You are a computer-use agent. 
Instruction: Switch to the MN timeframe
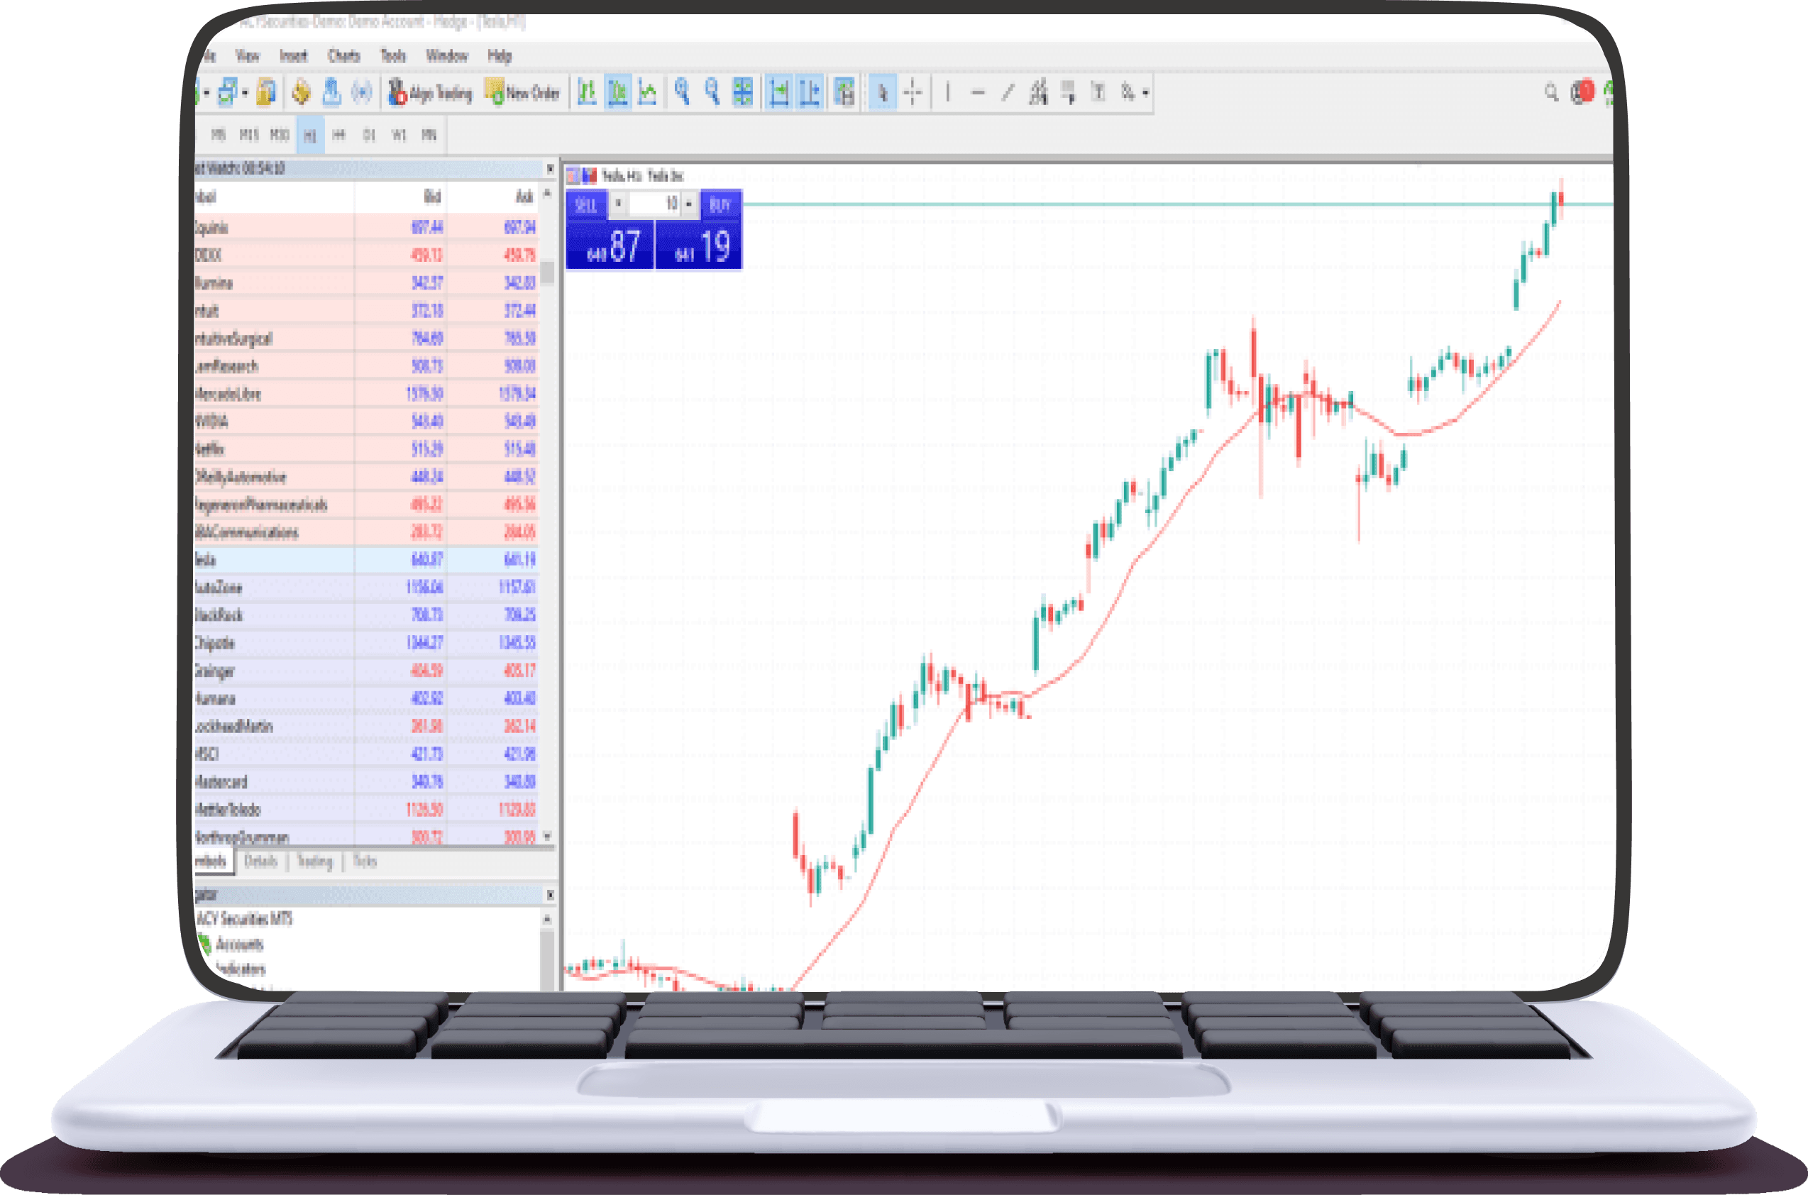click(x=429, y=135)
